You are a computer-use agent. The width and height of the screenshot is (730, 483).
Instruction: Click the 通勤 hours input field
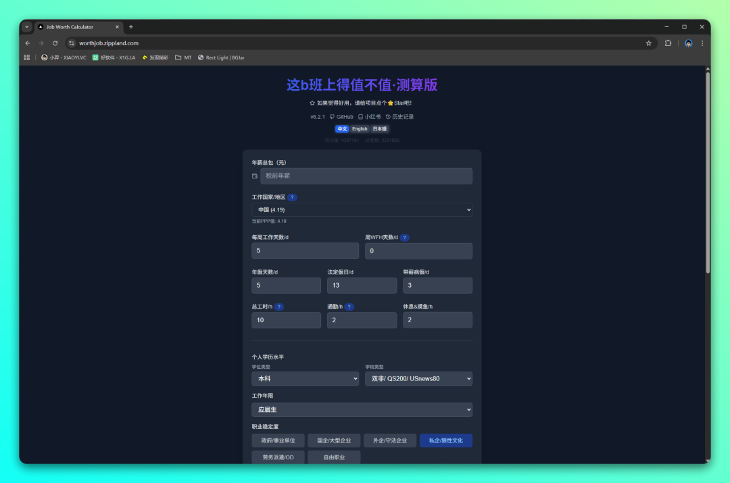[x=362, y=320]
